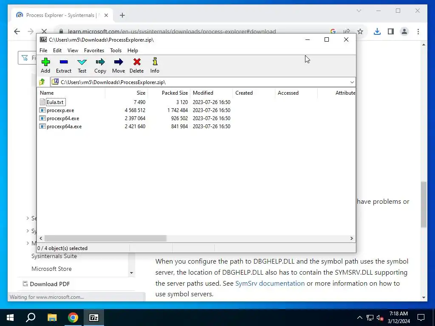Open the SymSrv documentation link
Screen dimensions: 435x326
[270, 283]
